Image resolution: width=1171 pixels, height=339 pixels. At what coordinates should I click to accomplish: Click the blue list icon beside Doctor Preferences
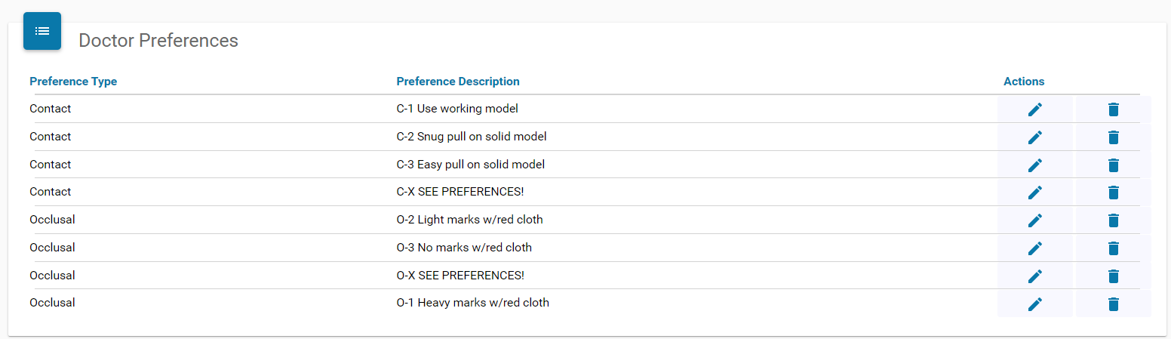[x=42, y=31]
